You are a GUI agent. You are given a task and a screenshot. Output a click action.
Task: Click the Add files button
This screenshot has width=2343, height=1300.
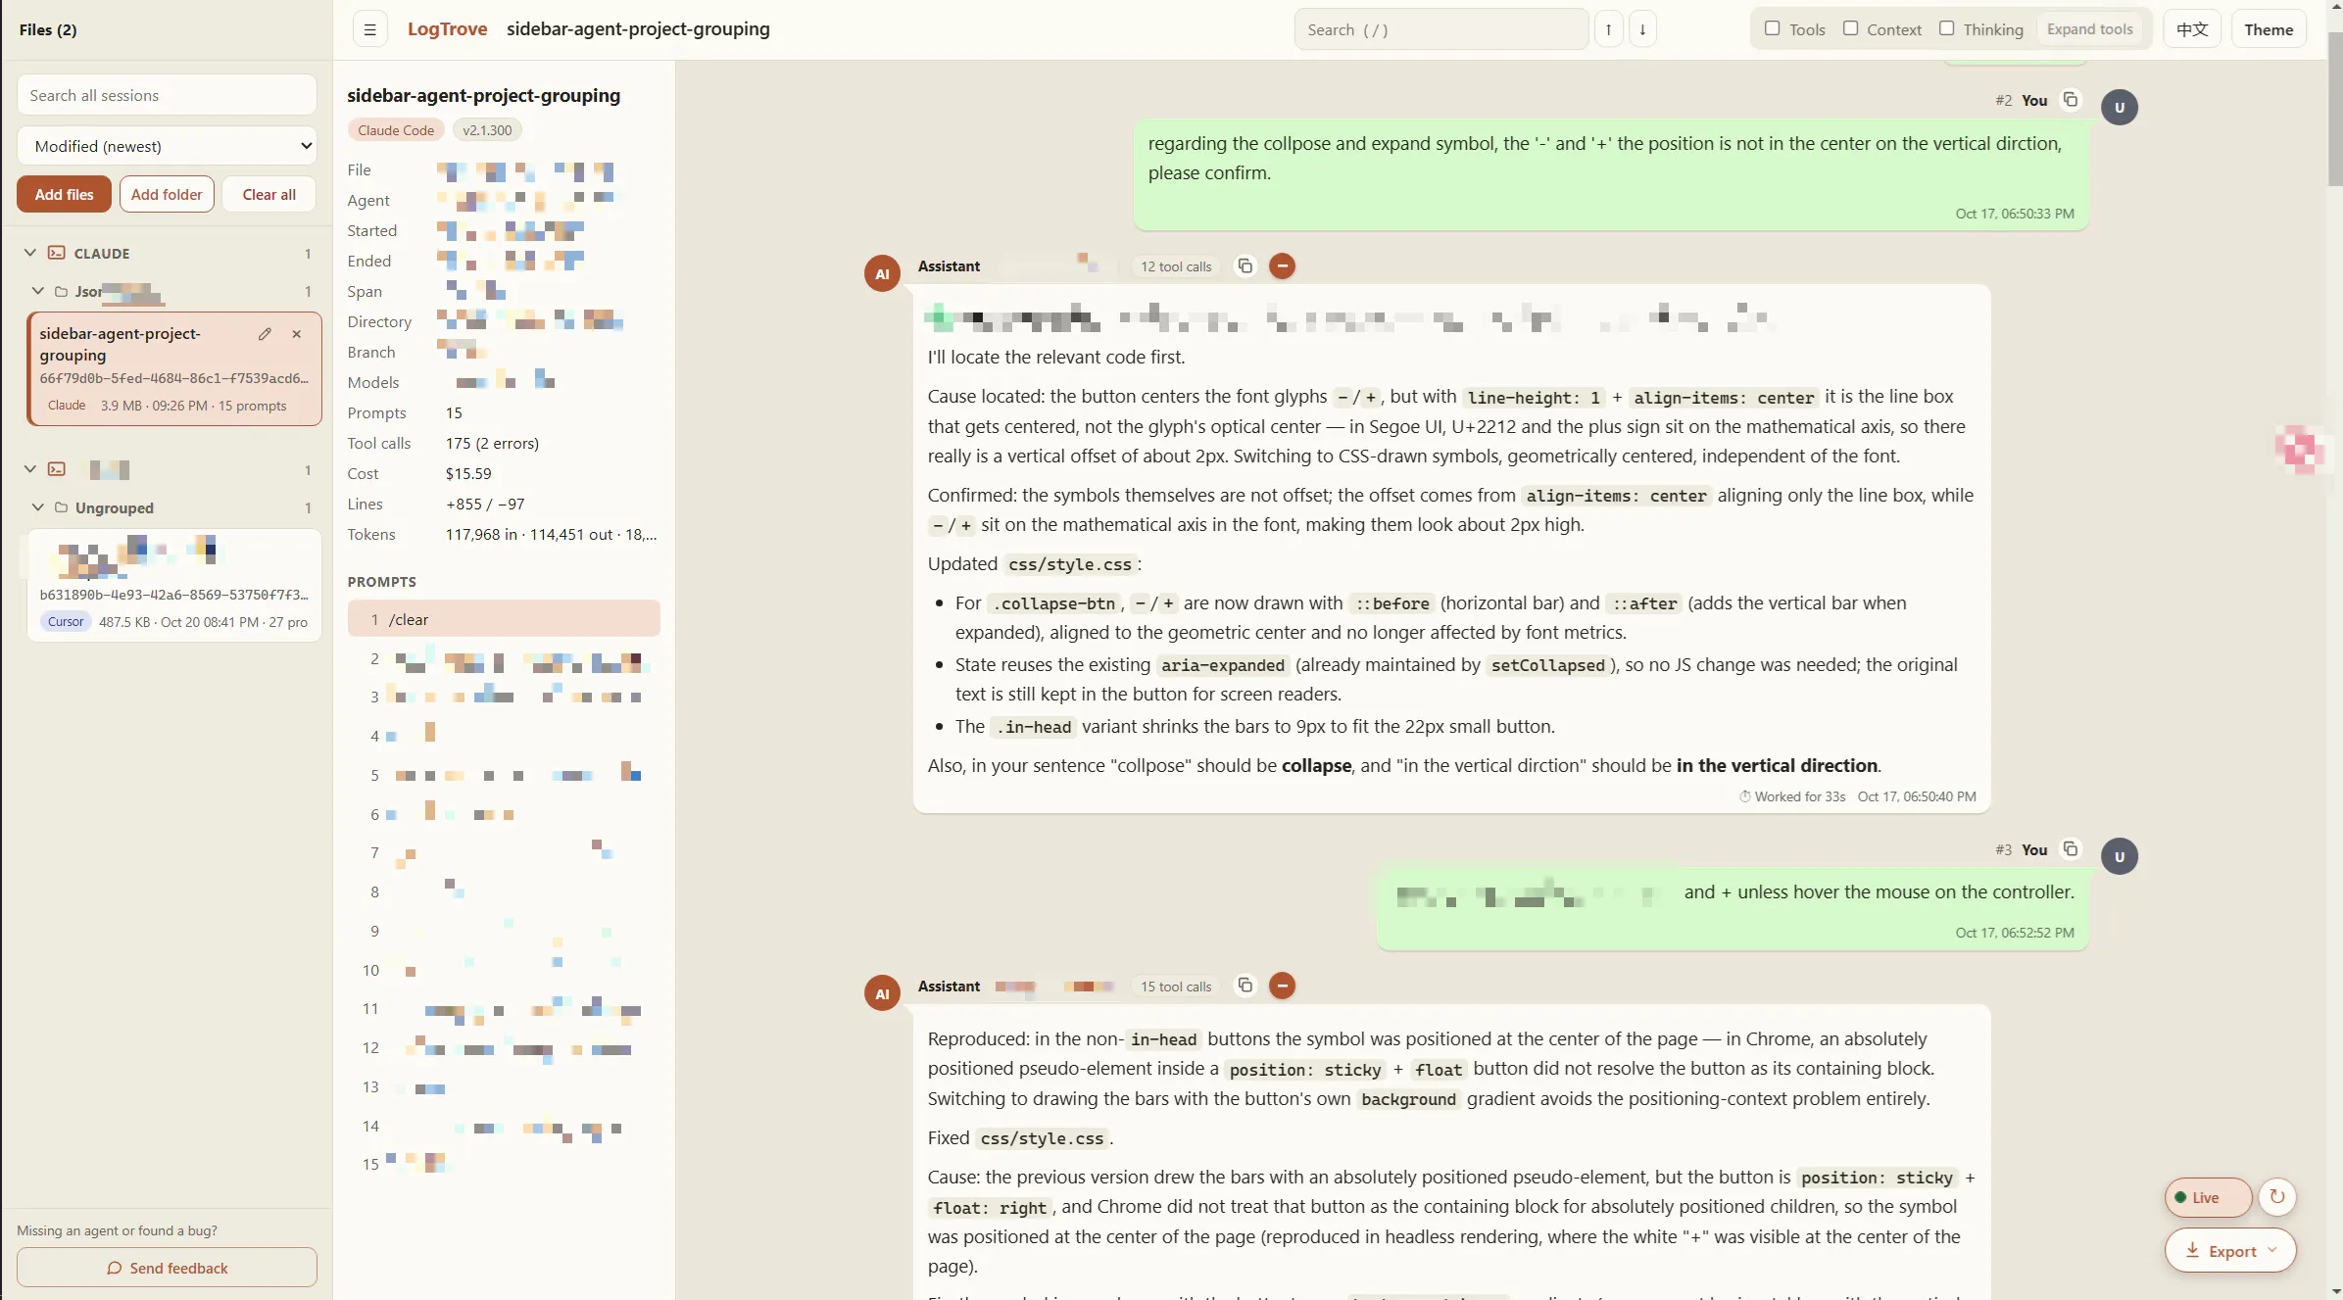[x=64, y=194]
